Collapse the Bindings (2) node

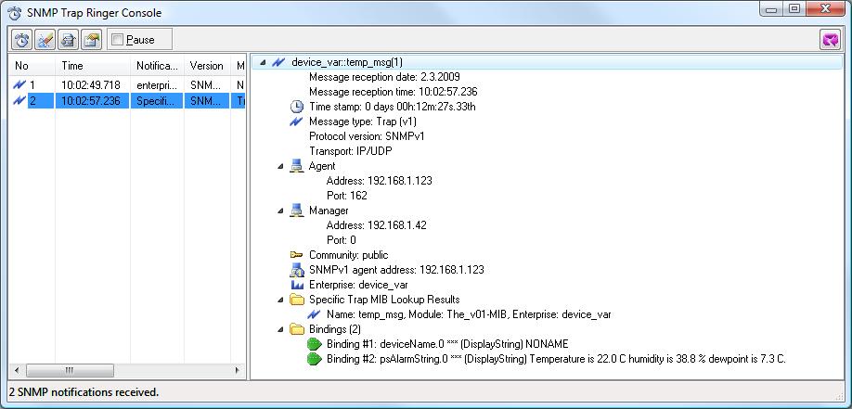click(x=280, y=329)
